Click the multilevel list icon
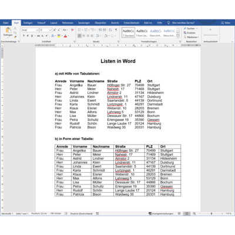This screenshot has height=235, width=235. pos(92,30)
